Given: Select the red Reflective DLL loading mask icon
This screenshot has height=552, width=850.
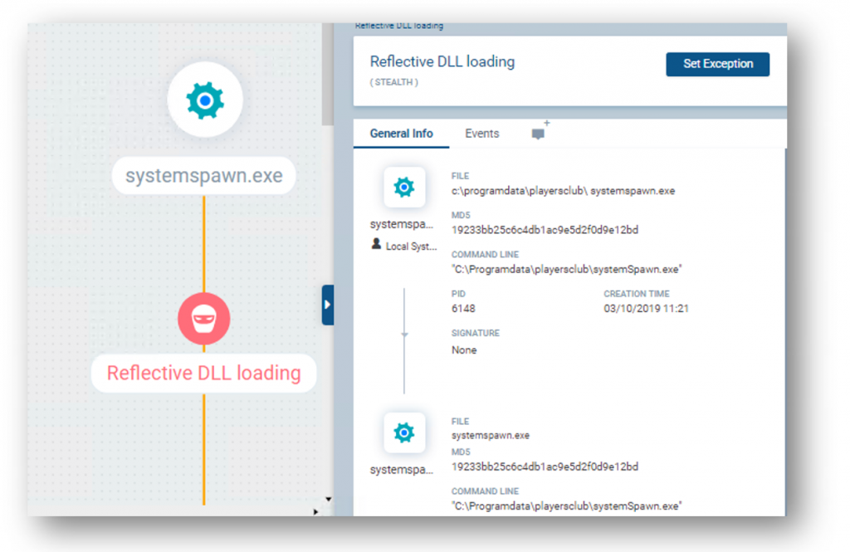Looking at the screenshot, I should pos(203,319).
